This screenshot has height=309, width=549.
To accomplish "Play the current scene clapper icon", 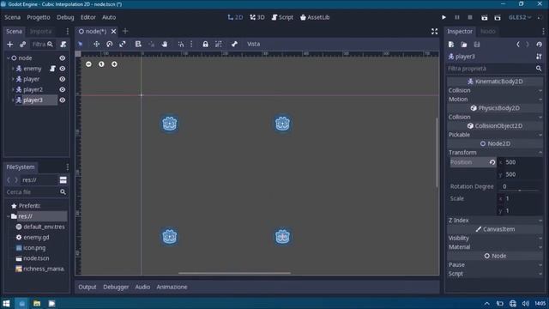I will tap(484, 17).
